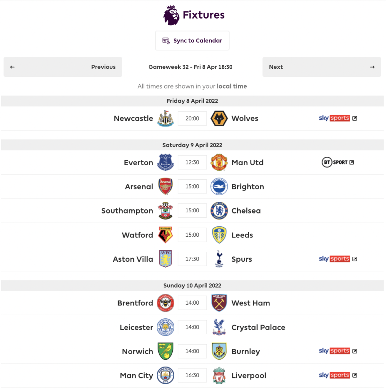Return to the Previous gameweek

point(63,67)
